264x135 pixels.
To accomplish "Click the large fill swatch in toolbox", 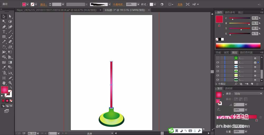I will pyautogui.click(x=4, y=90).
